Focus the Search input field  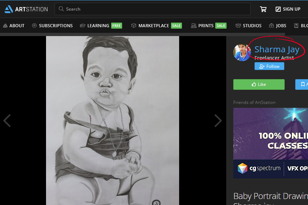click(153, 9)
